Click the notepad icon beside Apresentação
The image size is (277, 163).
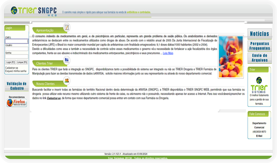pos(67,27)
